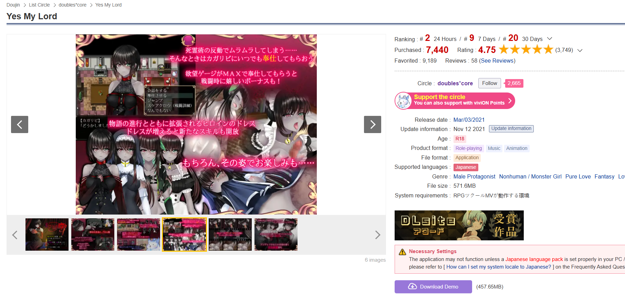This screenshot has width=625, height=294.
Task: Select the highlighted fourth preview thumbnail
Action: (184, 235)
